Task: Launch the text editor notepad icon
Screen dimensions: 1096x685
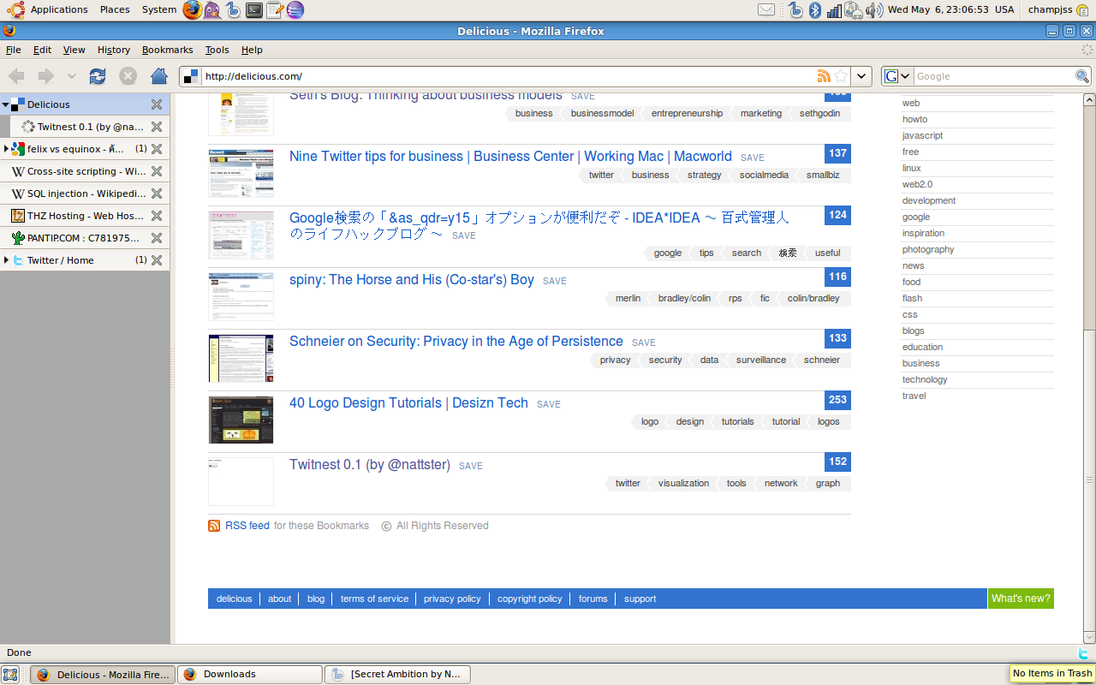Action: click(275, 10)
